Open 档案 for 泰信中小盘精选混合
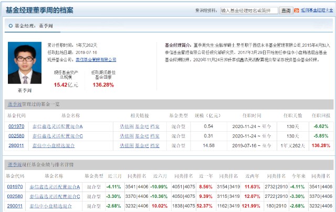Image resolution: width=336 pixels, height=212 pixels. (x=154, y=145)
